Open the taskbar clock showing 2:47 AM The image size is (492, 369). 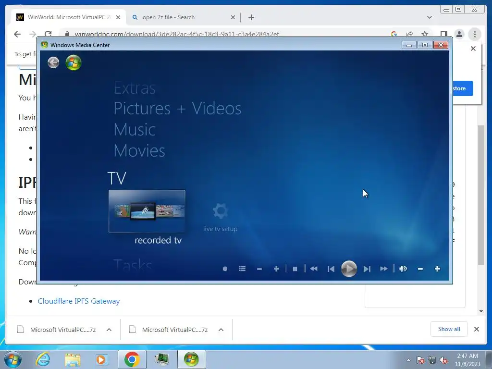pyautogui.click(x=467, y=360)
